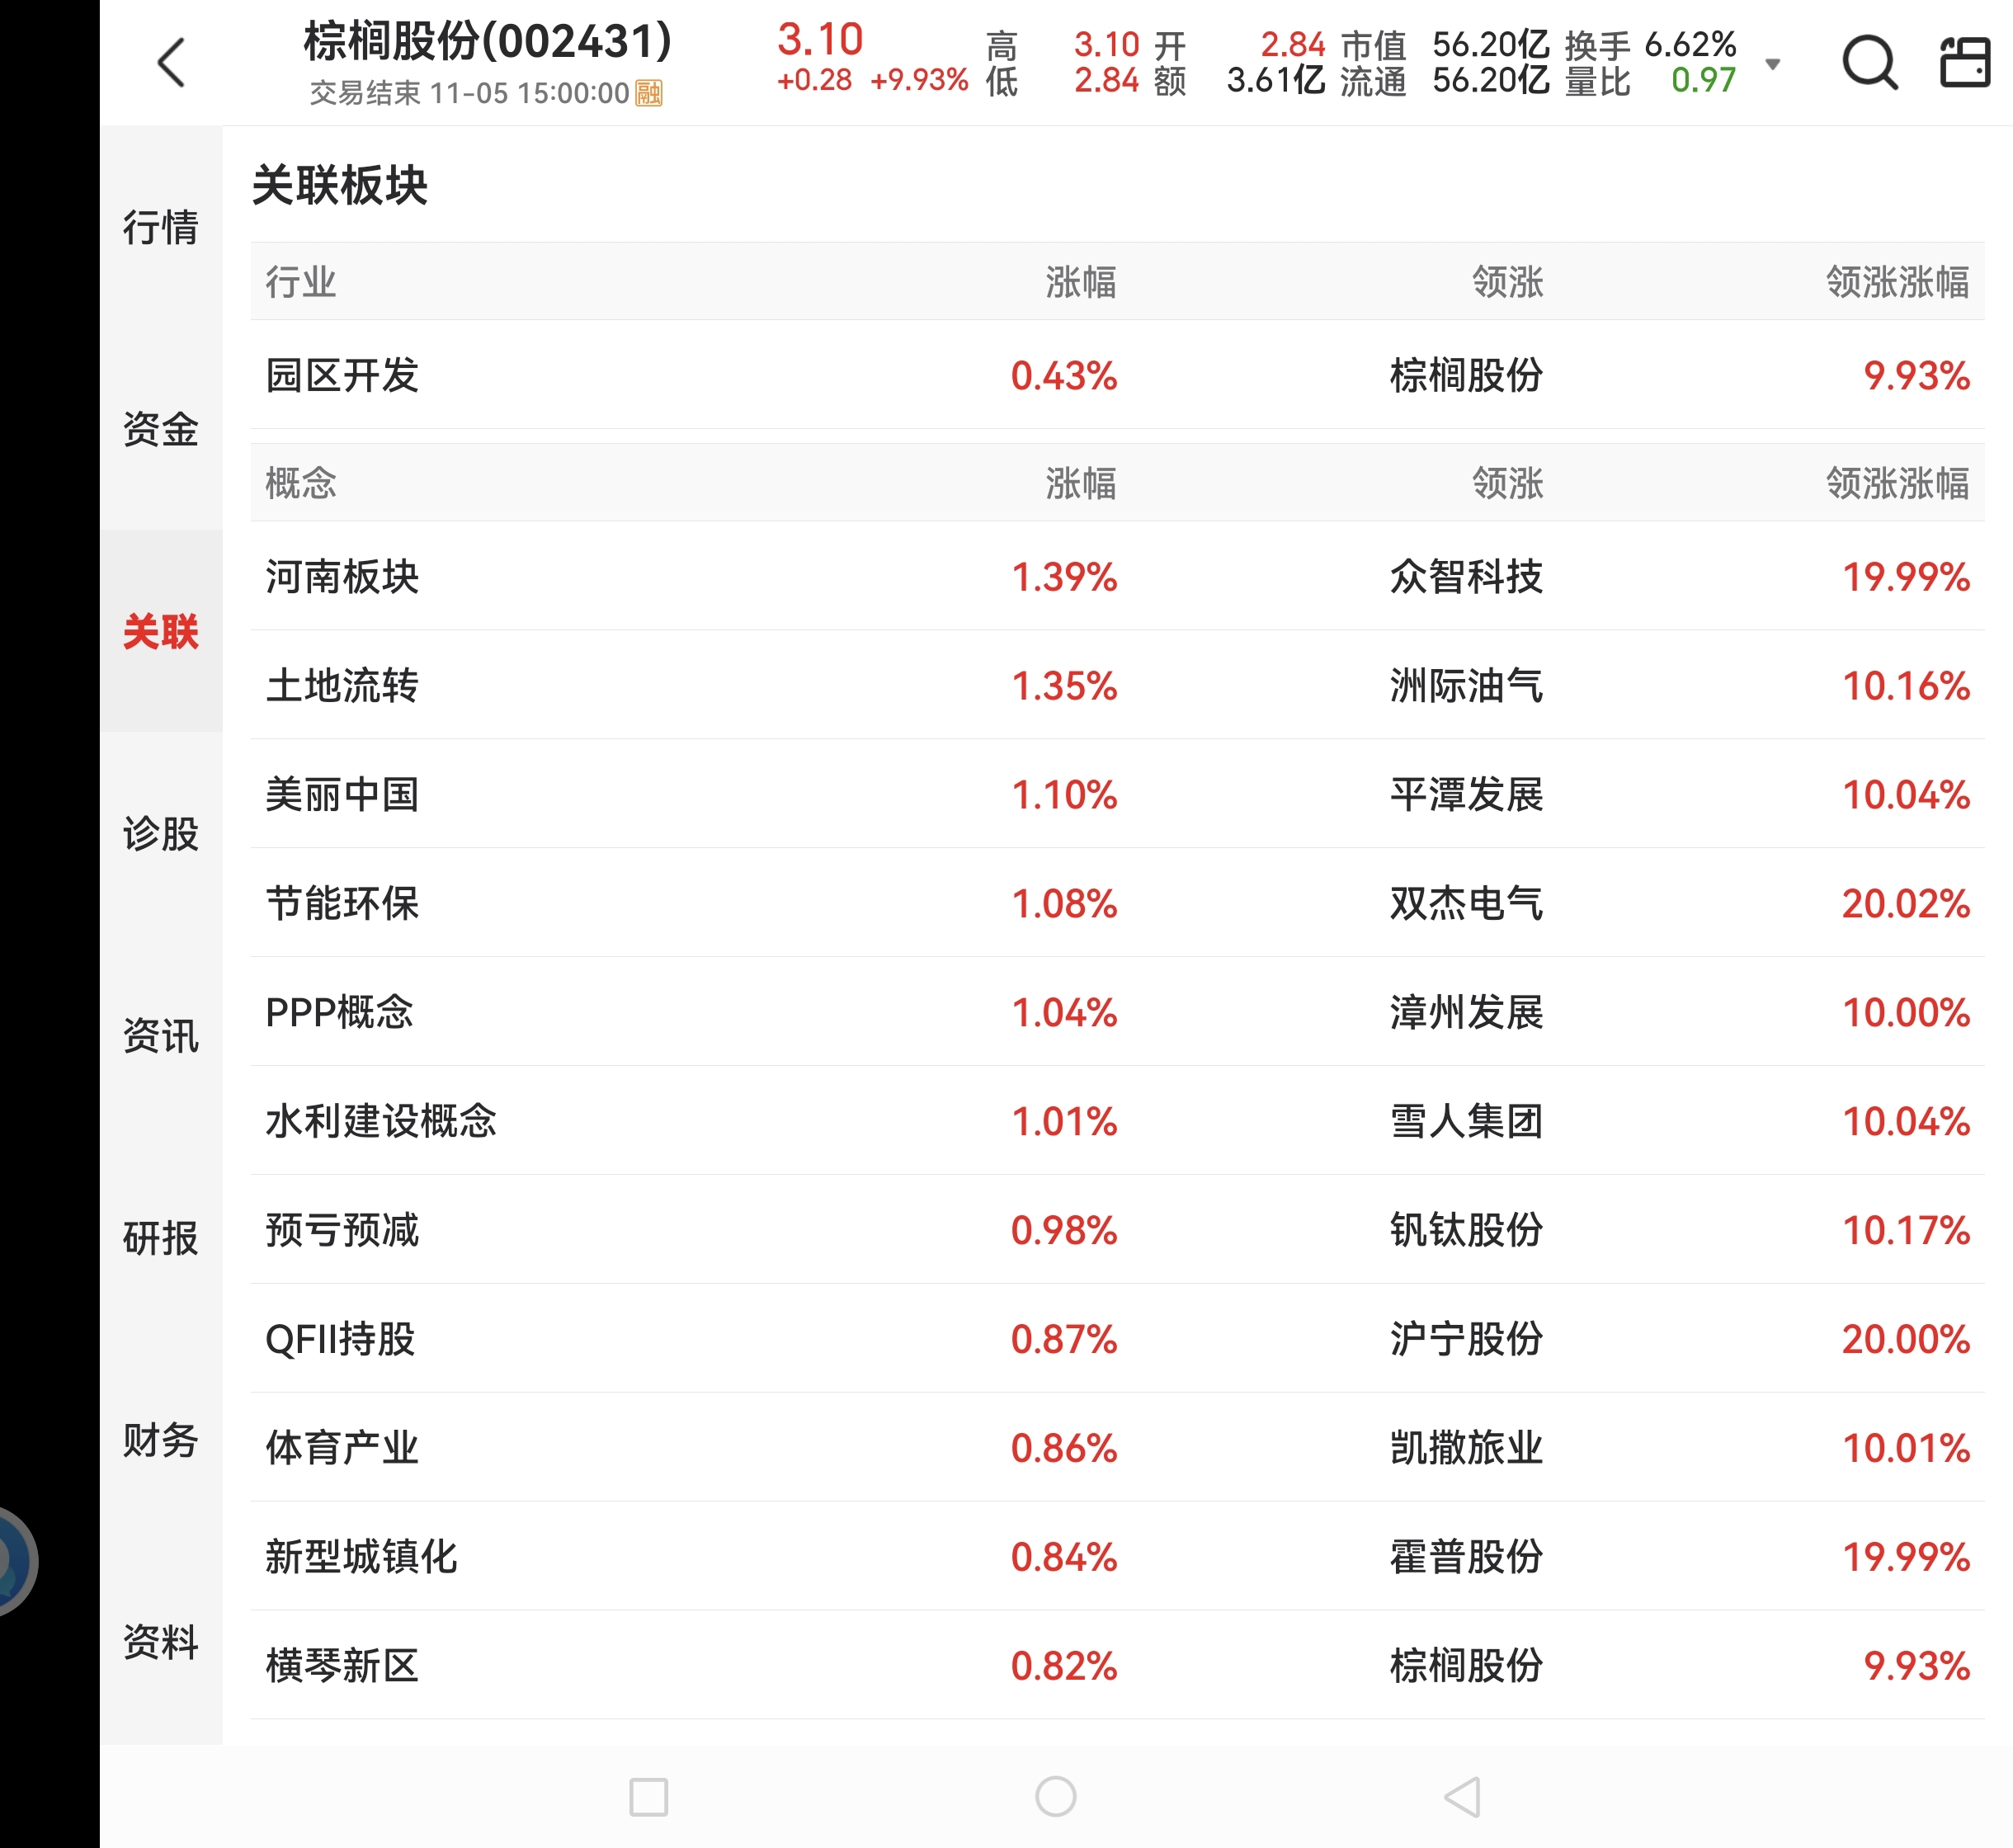The width and height of the screenshot is (2013, 1848).
Task: Expand quote details dropdown arrow
Action: pos(1773,64)
